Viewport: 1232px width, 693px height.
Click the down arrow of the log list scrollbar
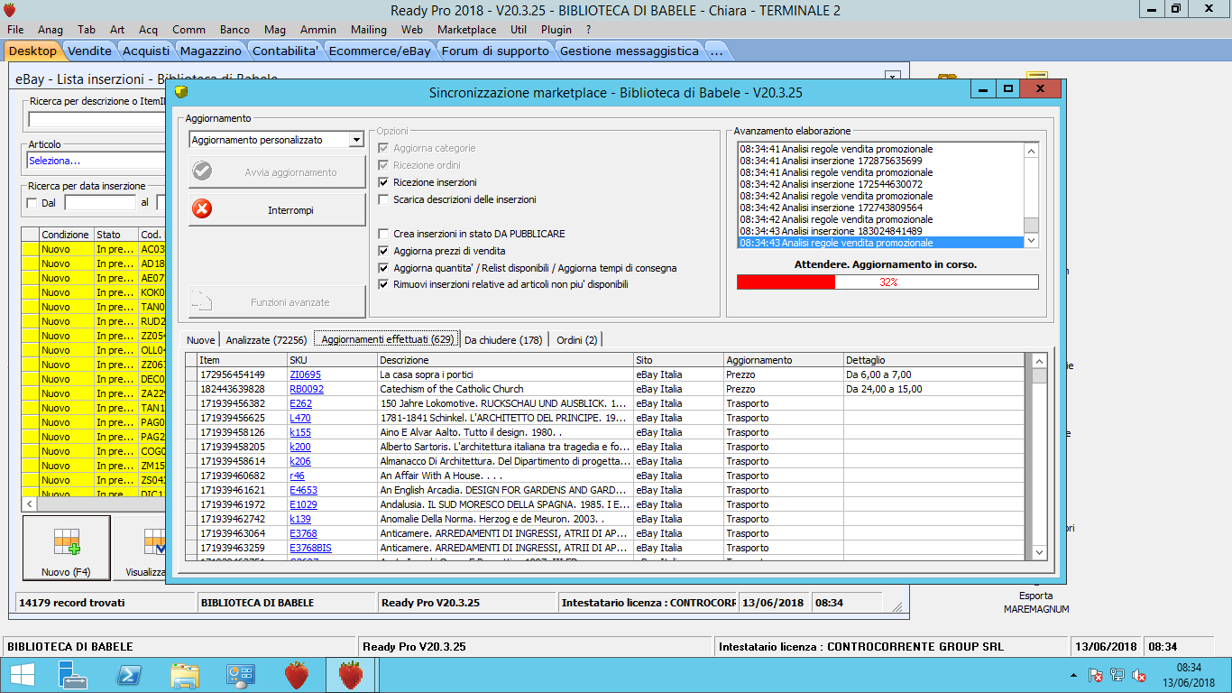1032,241
